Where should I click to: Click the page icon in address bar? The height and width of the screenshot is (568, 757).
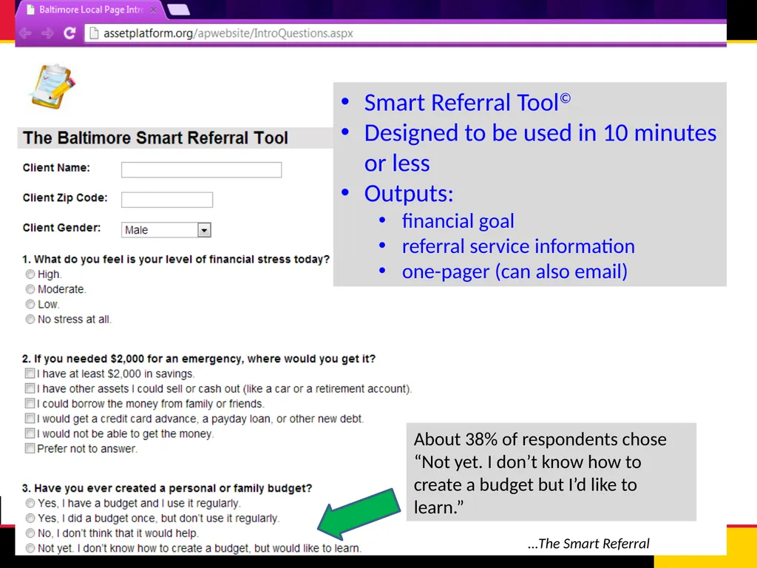94,33
